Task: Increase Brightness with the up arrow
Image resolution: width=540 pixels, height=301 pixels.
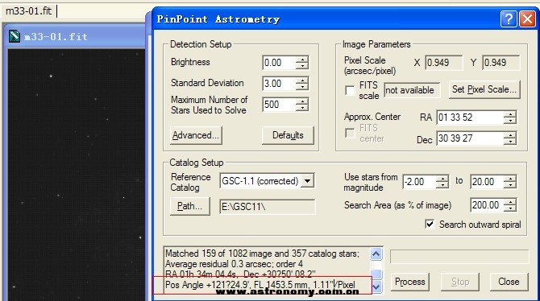Action: click(302, 60)
